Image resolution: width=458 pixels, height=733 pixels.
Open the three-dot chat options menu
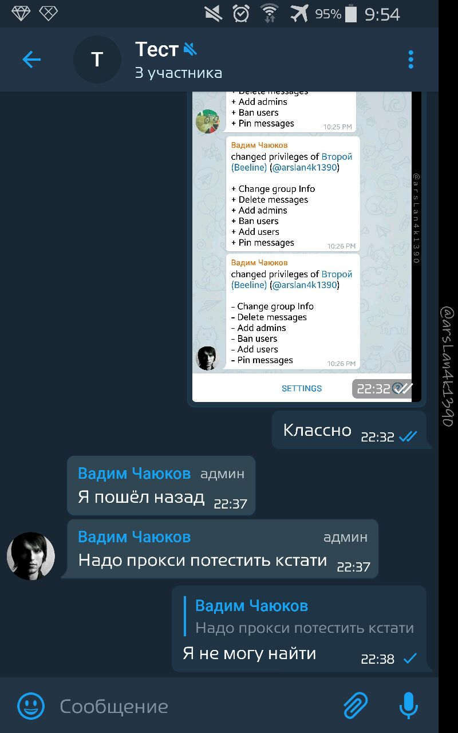(410, 59)
